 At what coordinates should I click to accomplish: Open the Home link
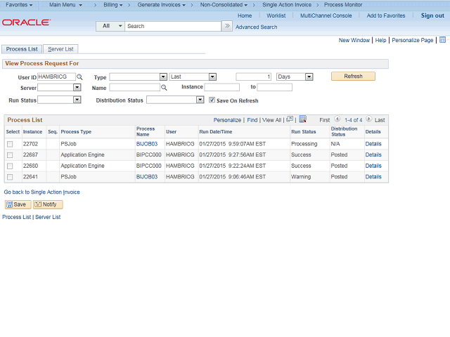pos(245,15)
